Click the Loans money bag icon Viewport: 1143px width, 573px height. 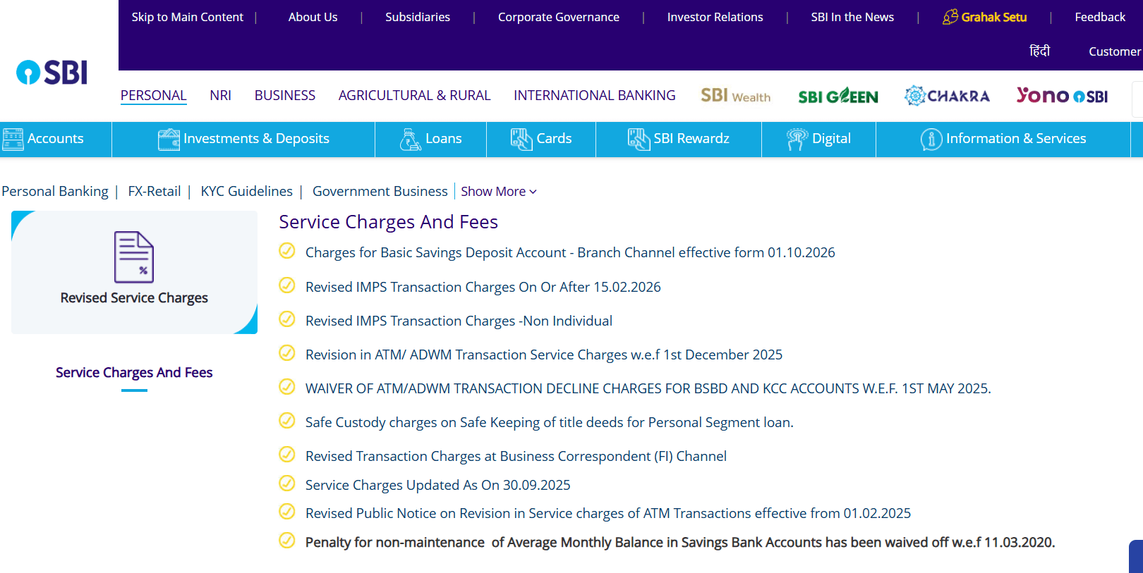point(411,139)
